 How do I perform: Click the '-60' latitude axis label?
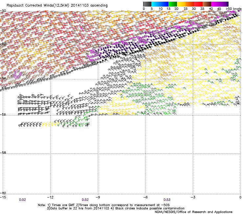3,193
